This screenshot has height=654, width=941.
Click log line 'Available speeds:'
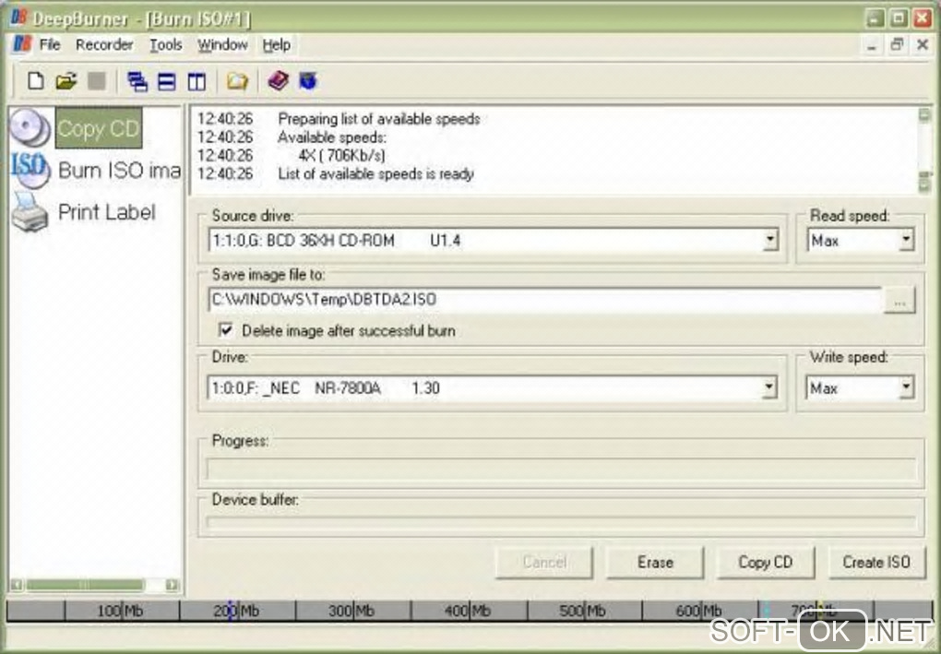pyautogui.click(x=332, y=137)
